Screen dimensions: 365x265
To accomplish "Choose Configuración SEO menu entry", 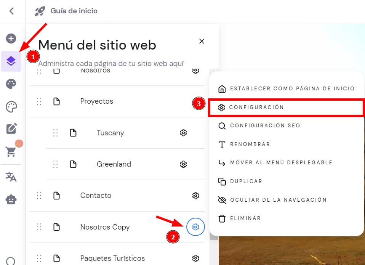I will pos(265,125).
